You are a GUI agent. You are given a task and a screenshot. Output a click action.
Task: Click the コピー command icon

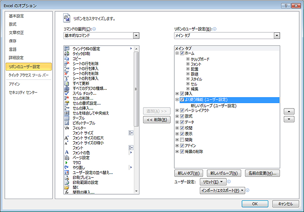[x=67, y=58]
